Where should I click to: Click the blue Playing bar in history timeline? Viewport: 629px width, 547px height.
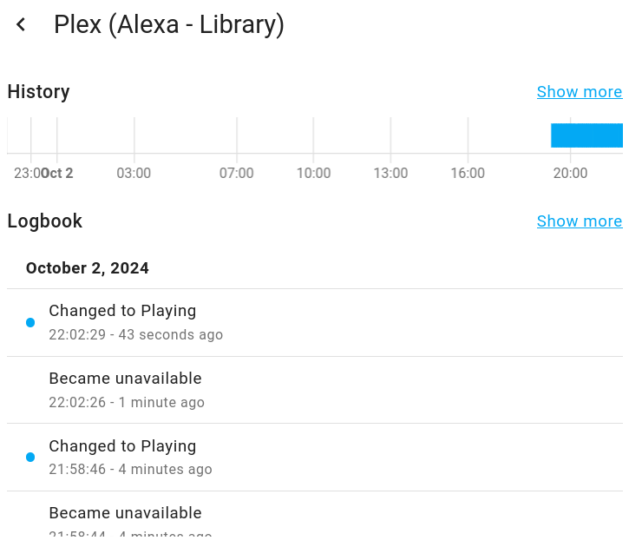[x=586, y=135]
